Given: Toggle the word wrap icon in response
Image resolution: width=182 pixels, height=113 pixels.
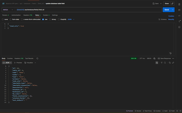Looking at the screenshot, I should tap(157, 63).
